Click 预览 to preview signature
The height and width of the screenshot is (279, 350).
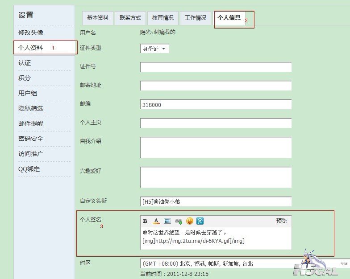coord(281,221)
